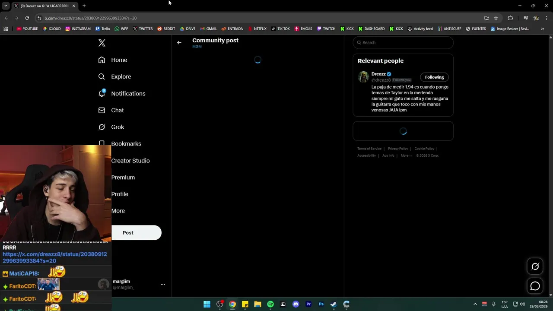Click the @dreazz8 handle text

click(x=381, y=80)
